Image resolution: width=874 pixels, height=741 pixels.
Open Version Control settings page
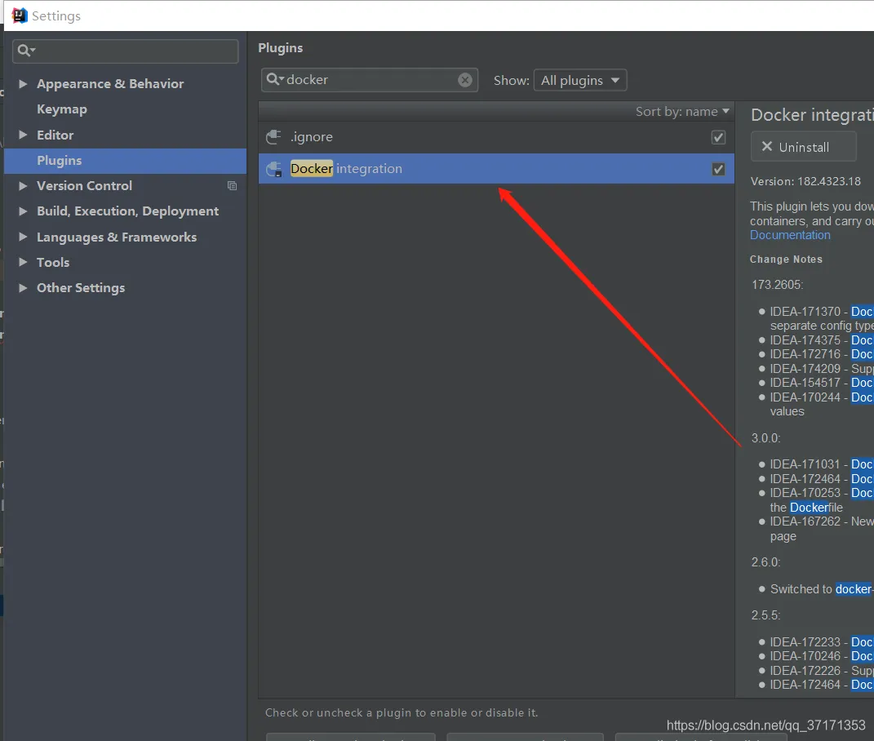point(84,186)
